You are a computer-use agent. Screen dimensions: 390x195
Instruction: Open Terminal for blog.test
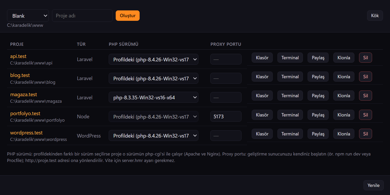coord(290,77)
